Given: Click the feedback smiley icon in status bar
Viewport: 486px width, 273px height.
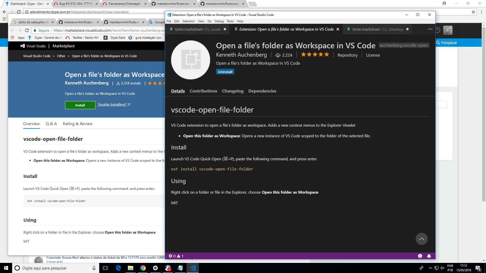Looking at the screenshot, I should click(x=420, y=256).
